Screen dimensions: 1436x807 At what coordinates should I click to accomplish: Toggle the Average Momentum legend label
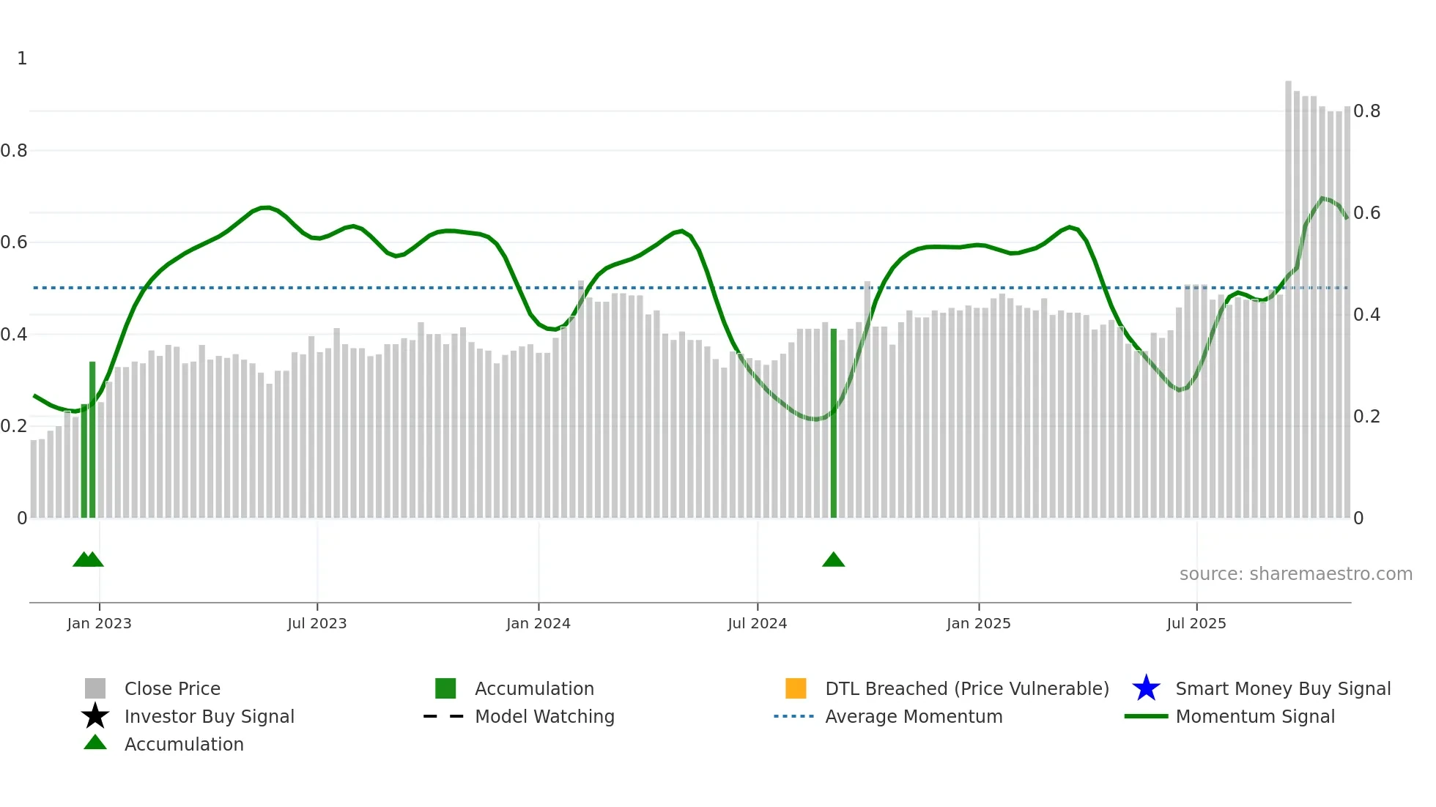coord(914,716)
